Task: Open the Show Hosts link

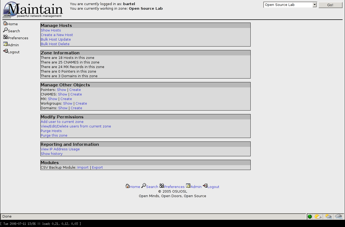Action: 51,30
